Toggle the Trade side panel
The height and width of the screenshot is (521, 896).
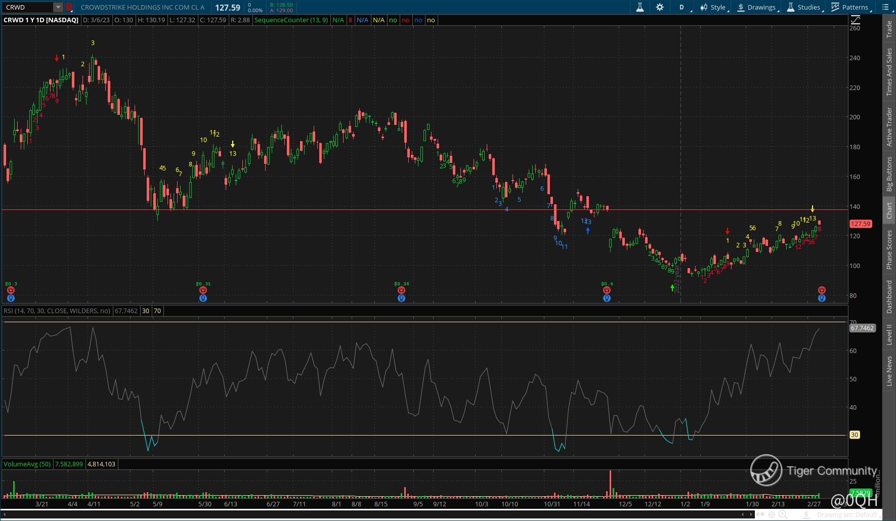(889, 29)
